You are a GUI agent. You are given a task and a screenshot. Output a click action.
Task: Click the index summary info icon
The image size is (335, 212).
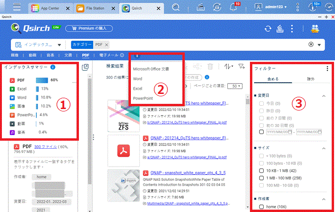tap(53, 67)
